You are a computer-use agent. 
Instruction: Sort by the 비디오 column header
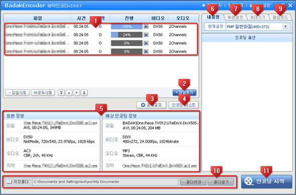coord(158,18)
